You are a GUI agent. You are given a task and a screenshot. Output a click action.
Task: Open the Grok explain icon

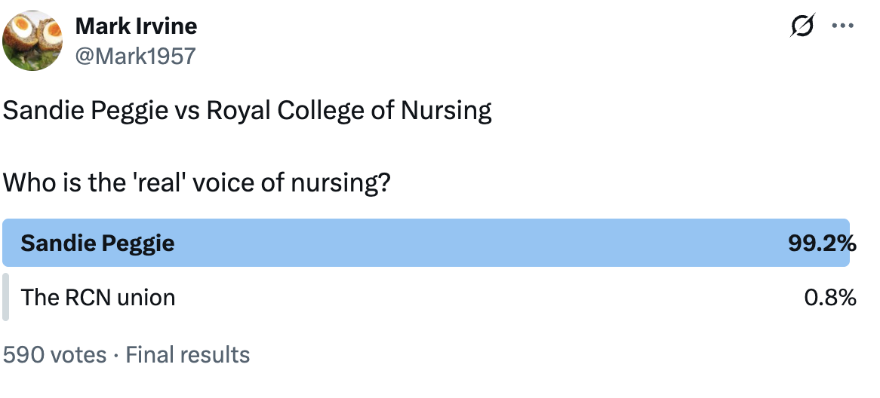point(802,26)
